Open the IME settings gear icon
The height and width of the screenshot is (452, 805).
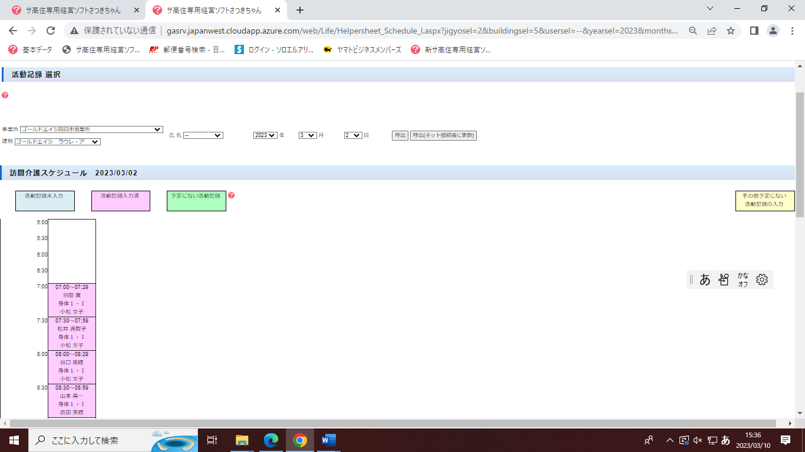point(761,280)
